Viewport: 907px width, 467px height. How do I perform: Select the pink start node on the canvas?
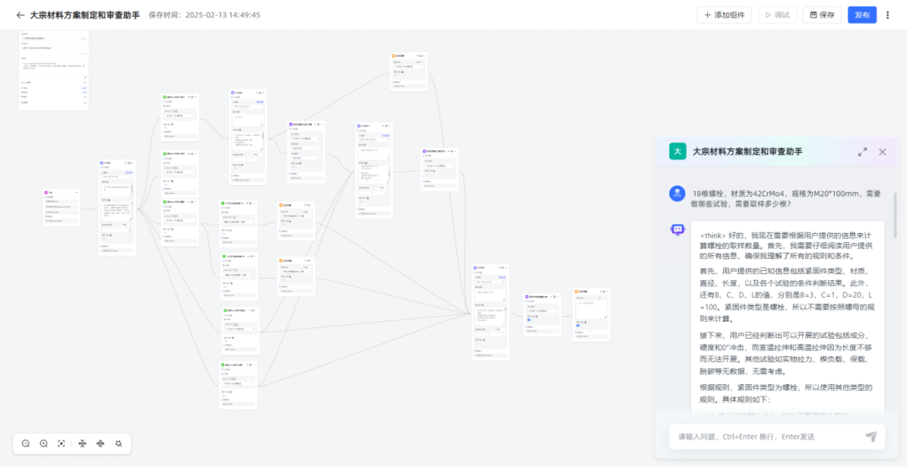coord(61,193)
